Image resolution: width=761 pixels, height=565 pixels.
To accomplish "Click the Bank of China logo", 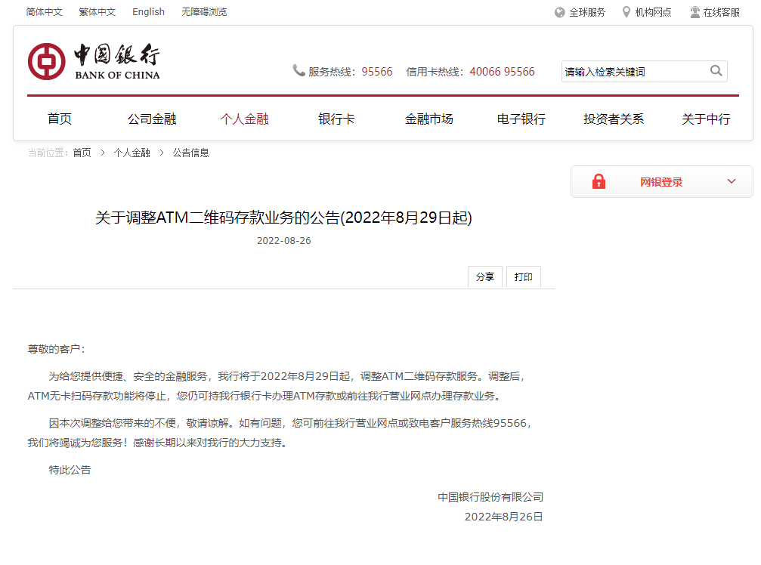I will click(x=94, y=62).
